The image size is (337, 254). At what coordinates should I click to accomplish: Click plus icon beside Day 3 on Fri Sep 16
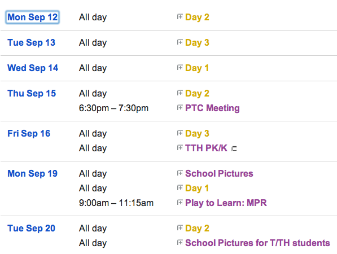[x=180, y=133]
